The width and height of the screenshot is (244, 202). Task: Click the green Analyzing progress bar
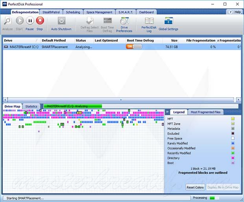pyautogui.click(x=73, y=106)
